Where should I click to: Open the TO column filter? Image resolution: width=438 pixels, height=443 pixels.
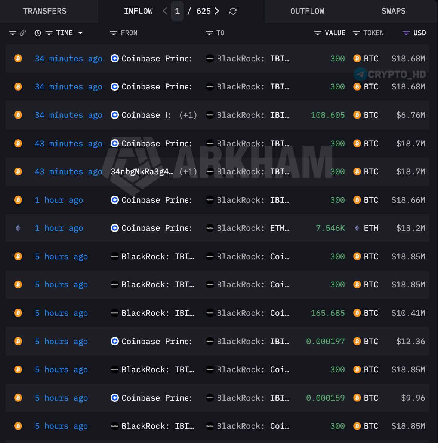click(x=209, y=33)
